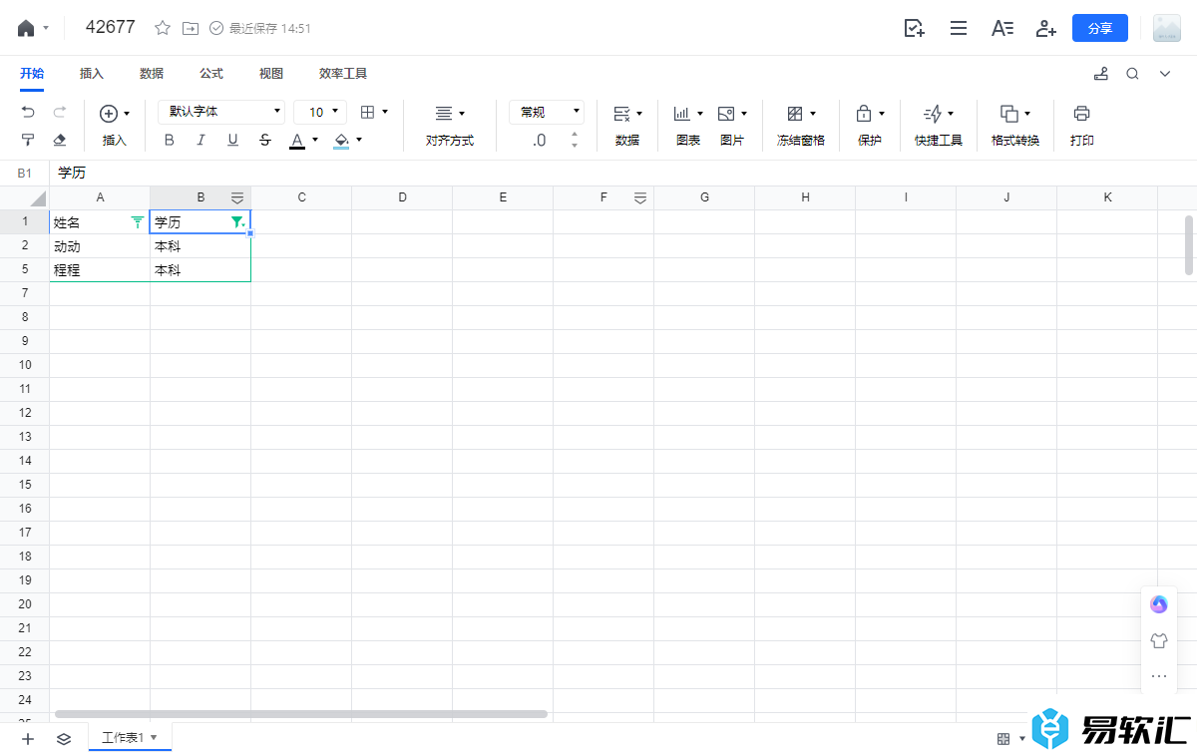Open the user avatar thumbnail

coord(1167,28)
